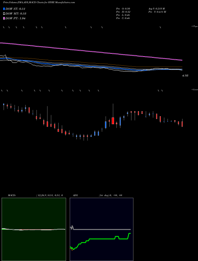Click the 'Pre V: 0.411 M' value
Viewport: 198px width, 261px height.
pyautogui.click(x=157, y=12)
